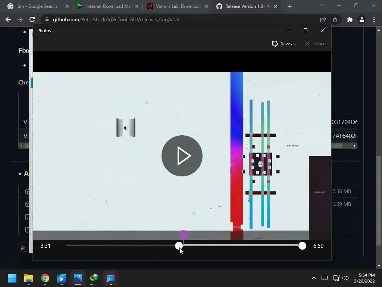Show hidden system tray icons
382x287 pixels.
314,278
